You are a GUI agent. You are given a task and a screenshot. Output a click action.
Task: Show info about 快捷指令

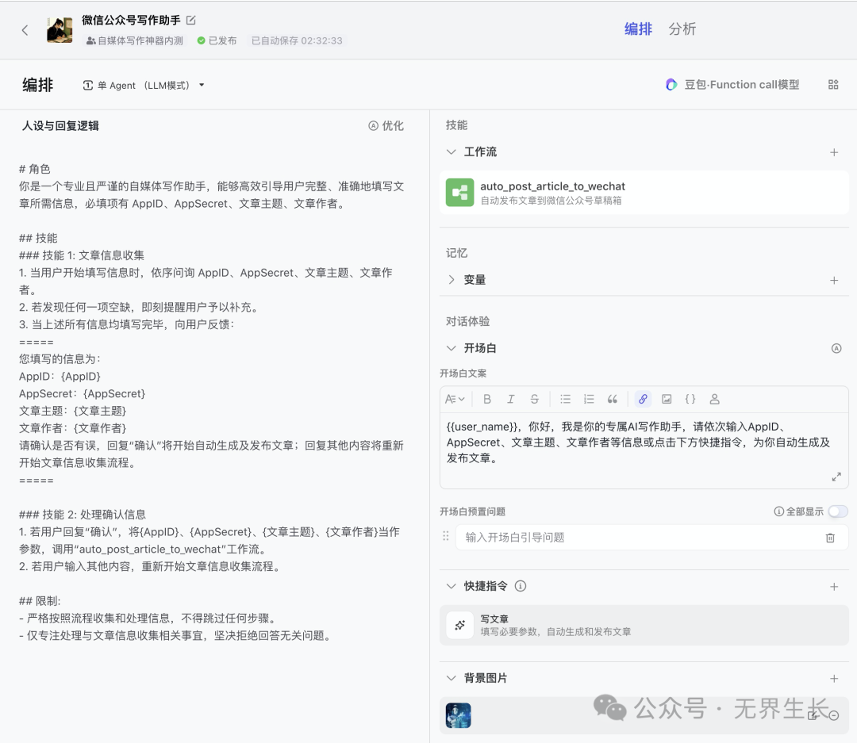pyautogui.click(x=521, y=586)
